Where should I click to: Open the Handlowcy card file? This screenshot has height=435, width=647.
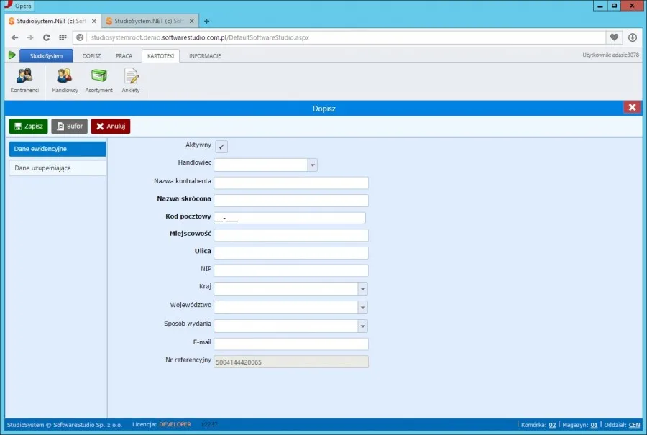point(65,81)
